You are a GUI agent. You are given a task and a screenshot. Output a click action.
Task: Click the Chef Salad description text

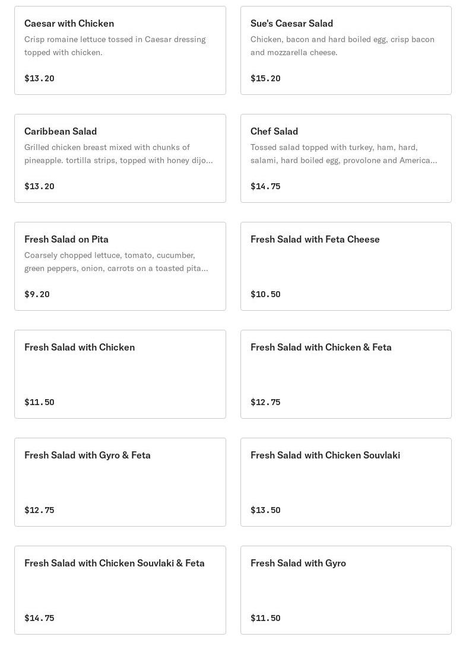click(343, 154)
